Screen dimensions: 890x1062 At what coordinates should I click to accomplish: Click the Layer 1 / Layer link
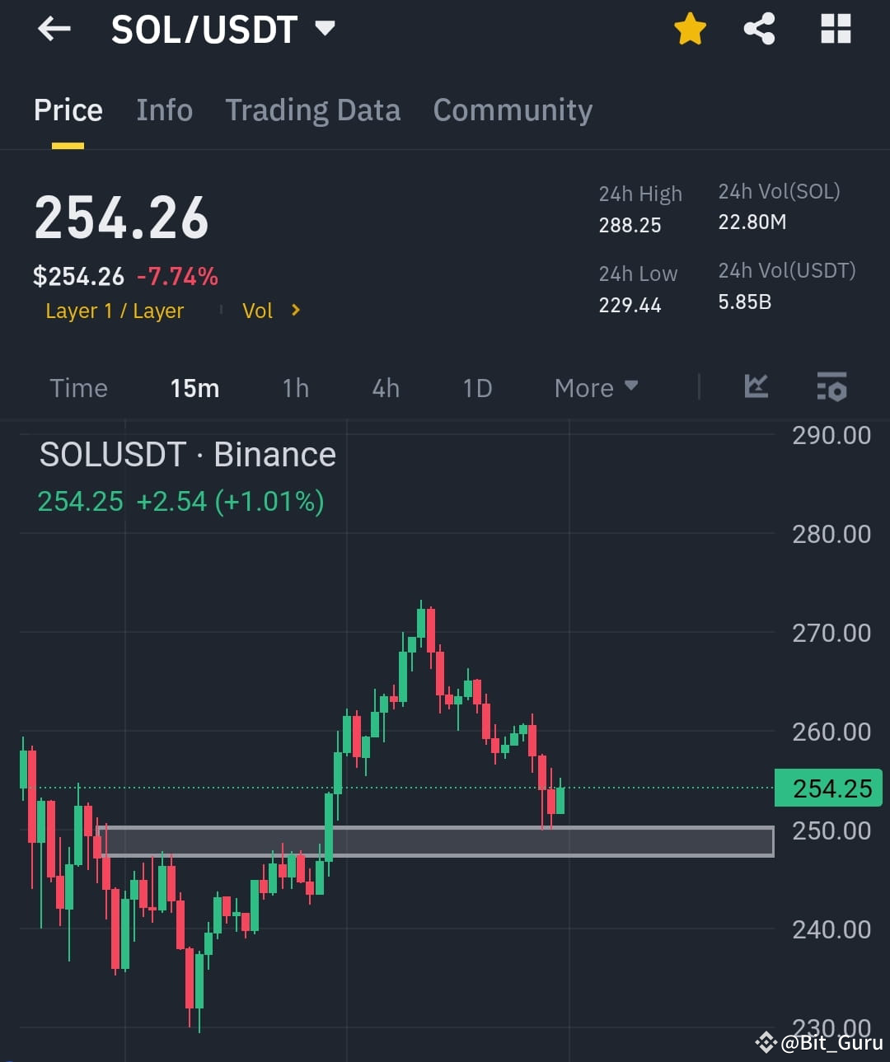pos(115,311)
